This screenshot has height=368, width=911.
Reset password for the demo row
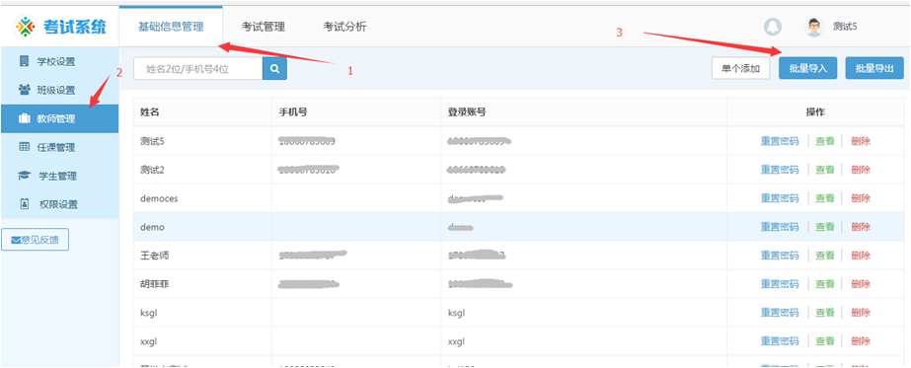pyautogui.click(x=780, y=226)
